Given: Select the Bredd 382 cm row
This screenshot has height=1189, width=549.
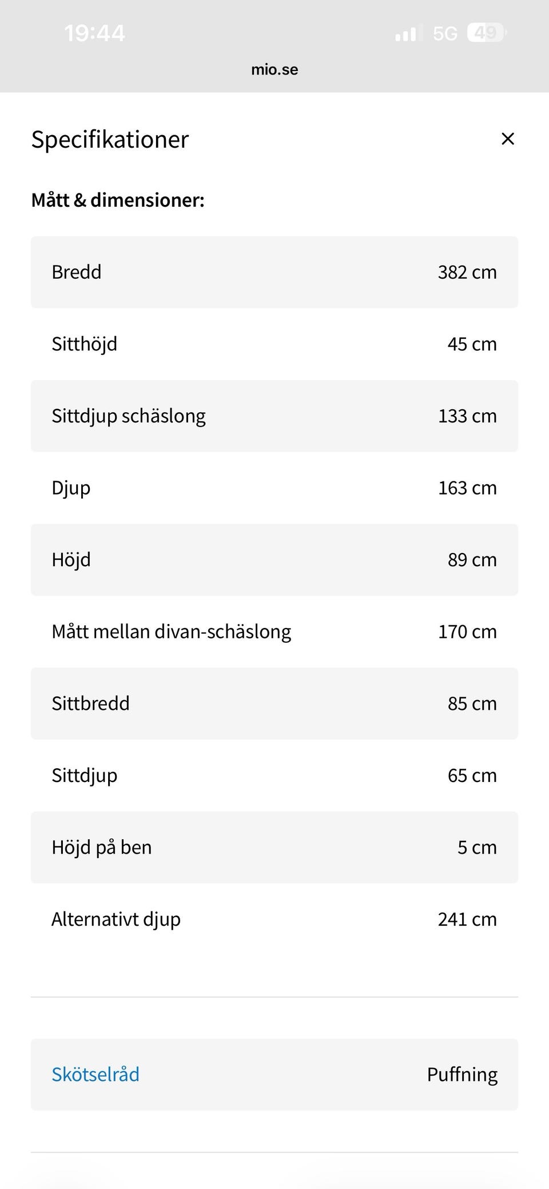Looking at the screenshot, I should coord(274,272).
